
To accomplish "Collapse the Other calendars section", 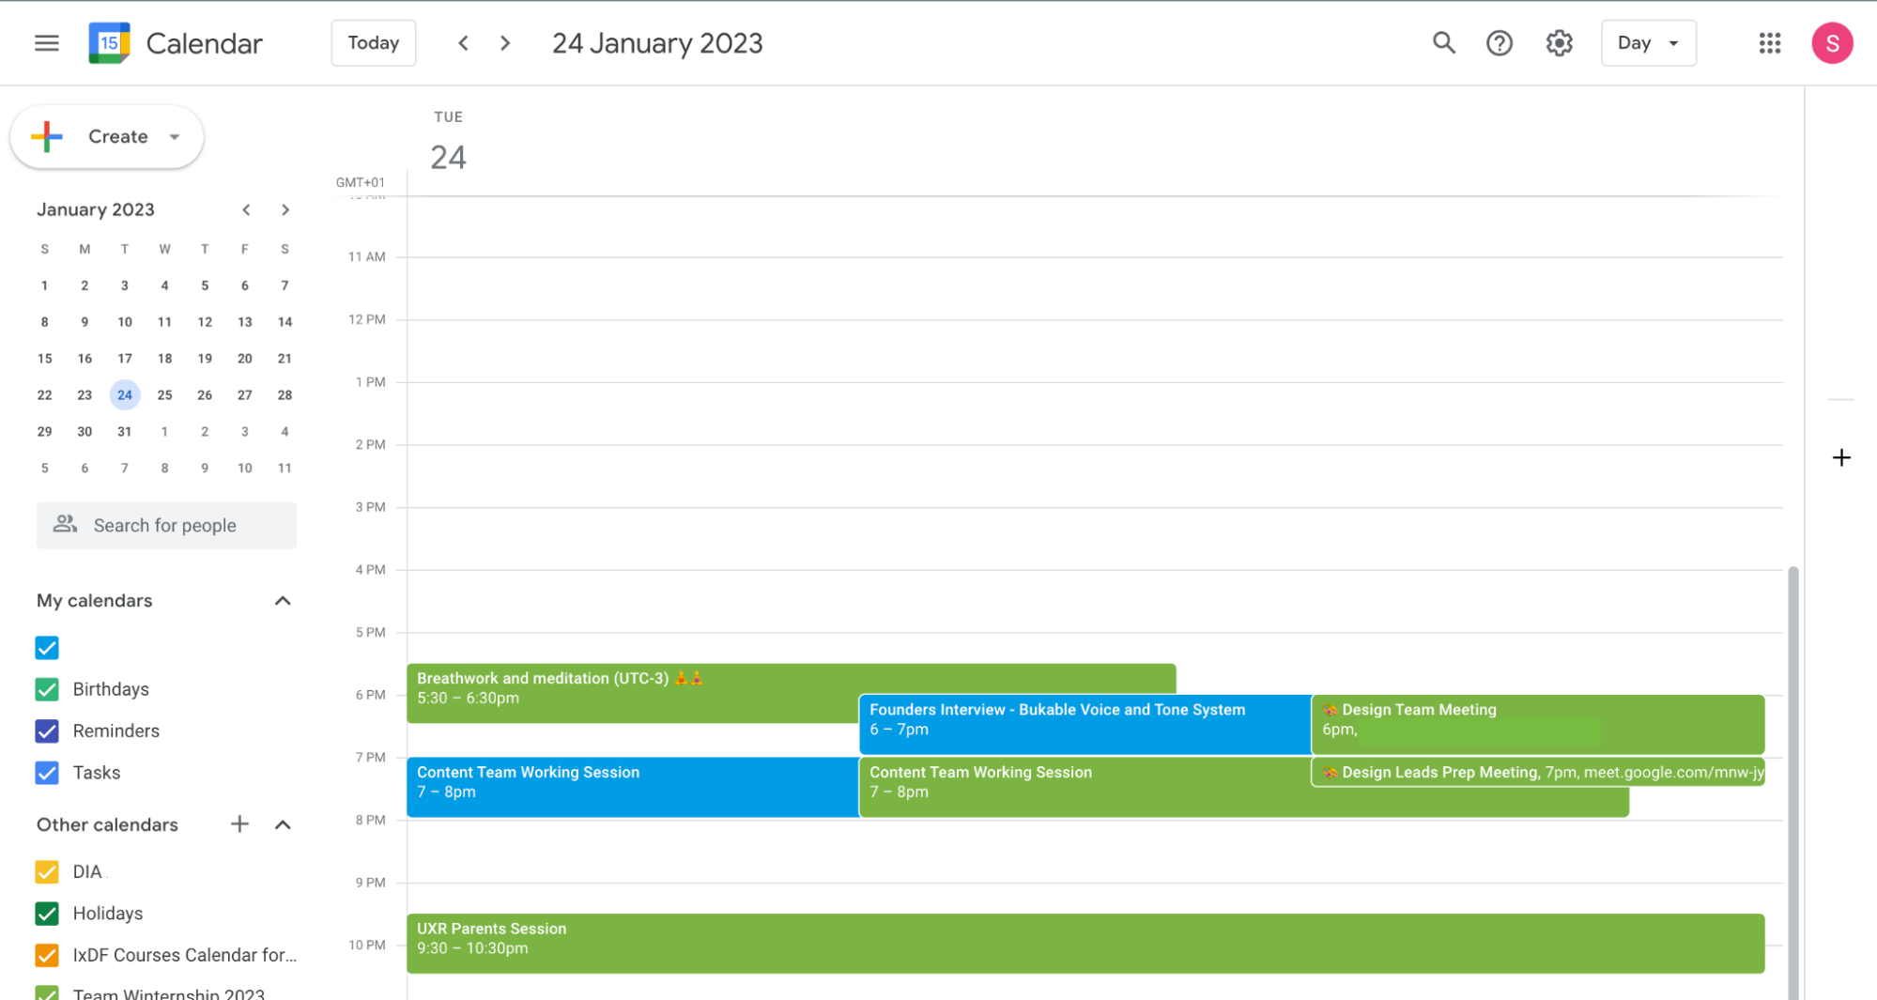I will click(283, 824).
